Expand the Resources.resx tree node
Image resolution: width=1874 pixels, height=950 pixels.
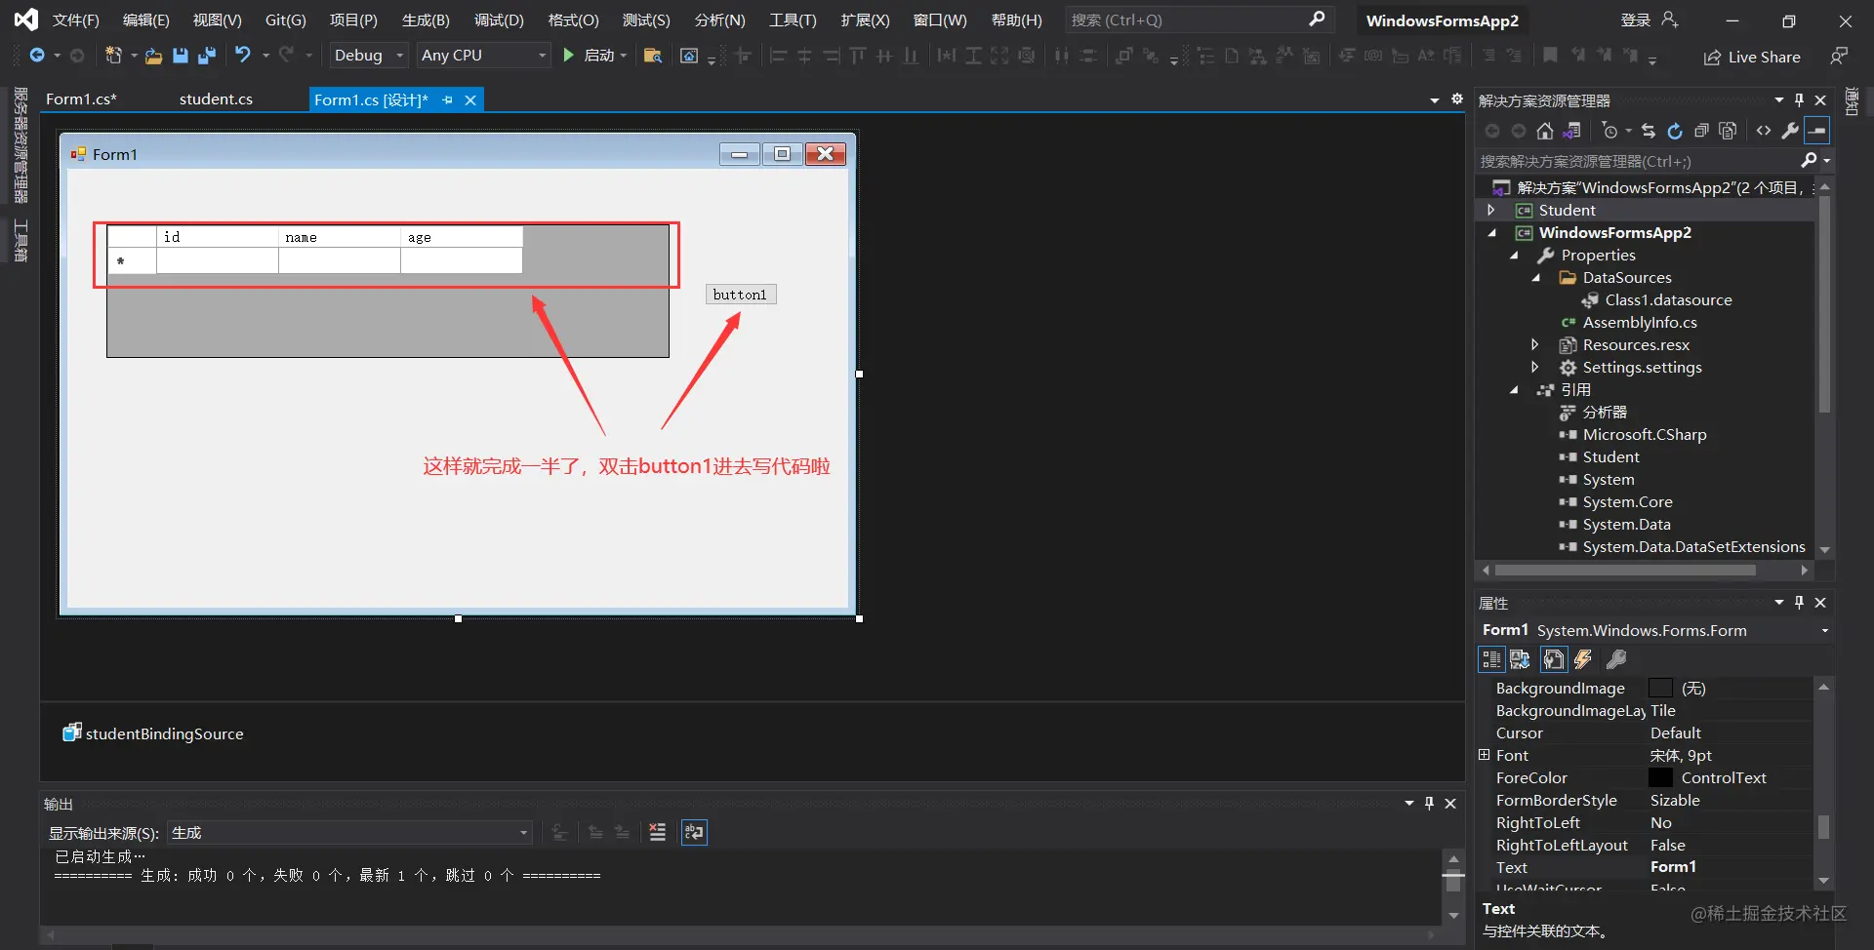pyautogui.click(x=1535, y=344)
